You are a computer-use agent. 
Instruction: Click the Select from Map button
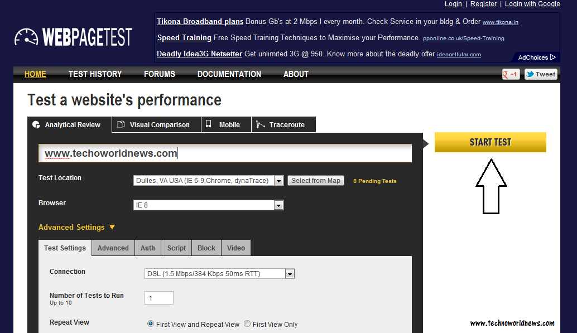pos(315,180)
